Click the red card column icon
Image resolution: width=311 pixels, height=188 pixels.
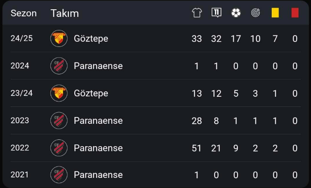295,13
